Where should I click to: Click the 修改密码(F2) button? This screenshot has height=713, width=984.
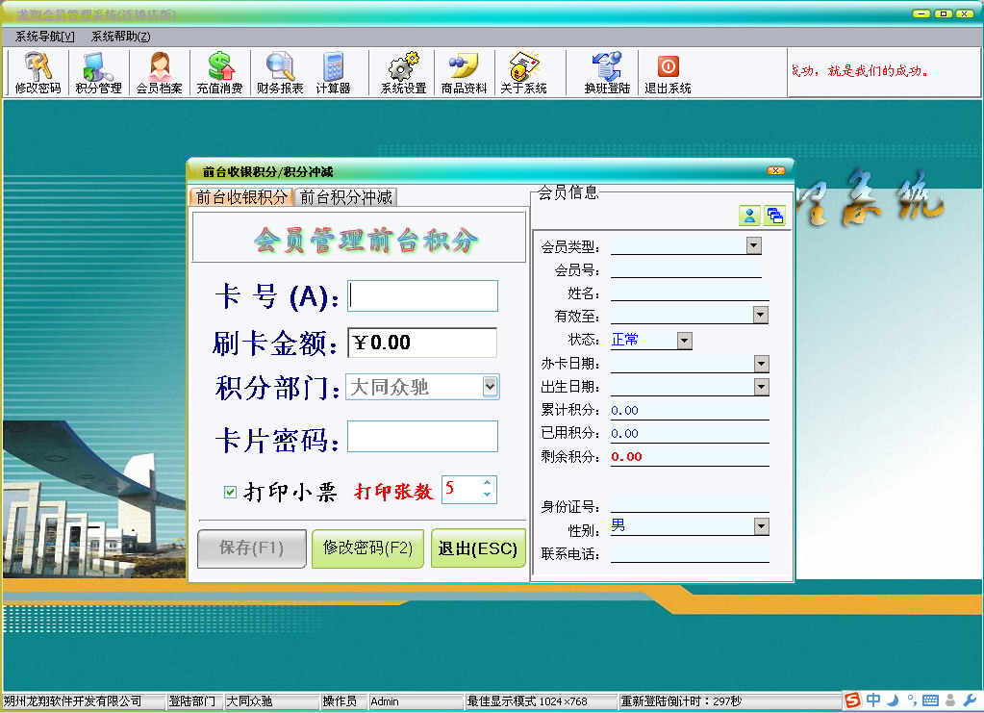pyautogui.click(x=367, y=548)
